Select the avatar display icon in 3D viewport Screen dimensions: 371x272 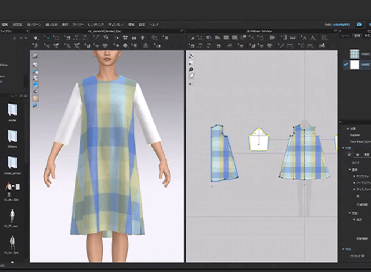[35, 98]
